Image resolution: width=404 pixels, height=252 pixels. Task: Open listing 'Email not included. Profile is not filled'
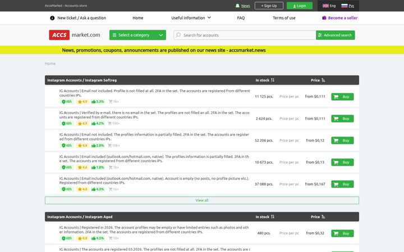coord(155,93)
